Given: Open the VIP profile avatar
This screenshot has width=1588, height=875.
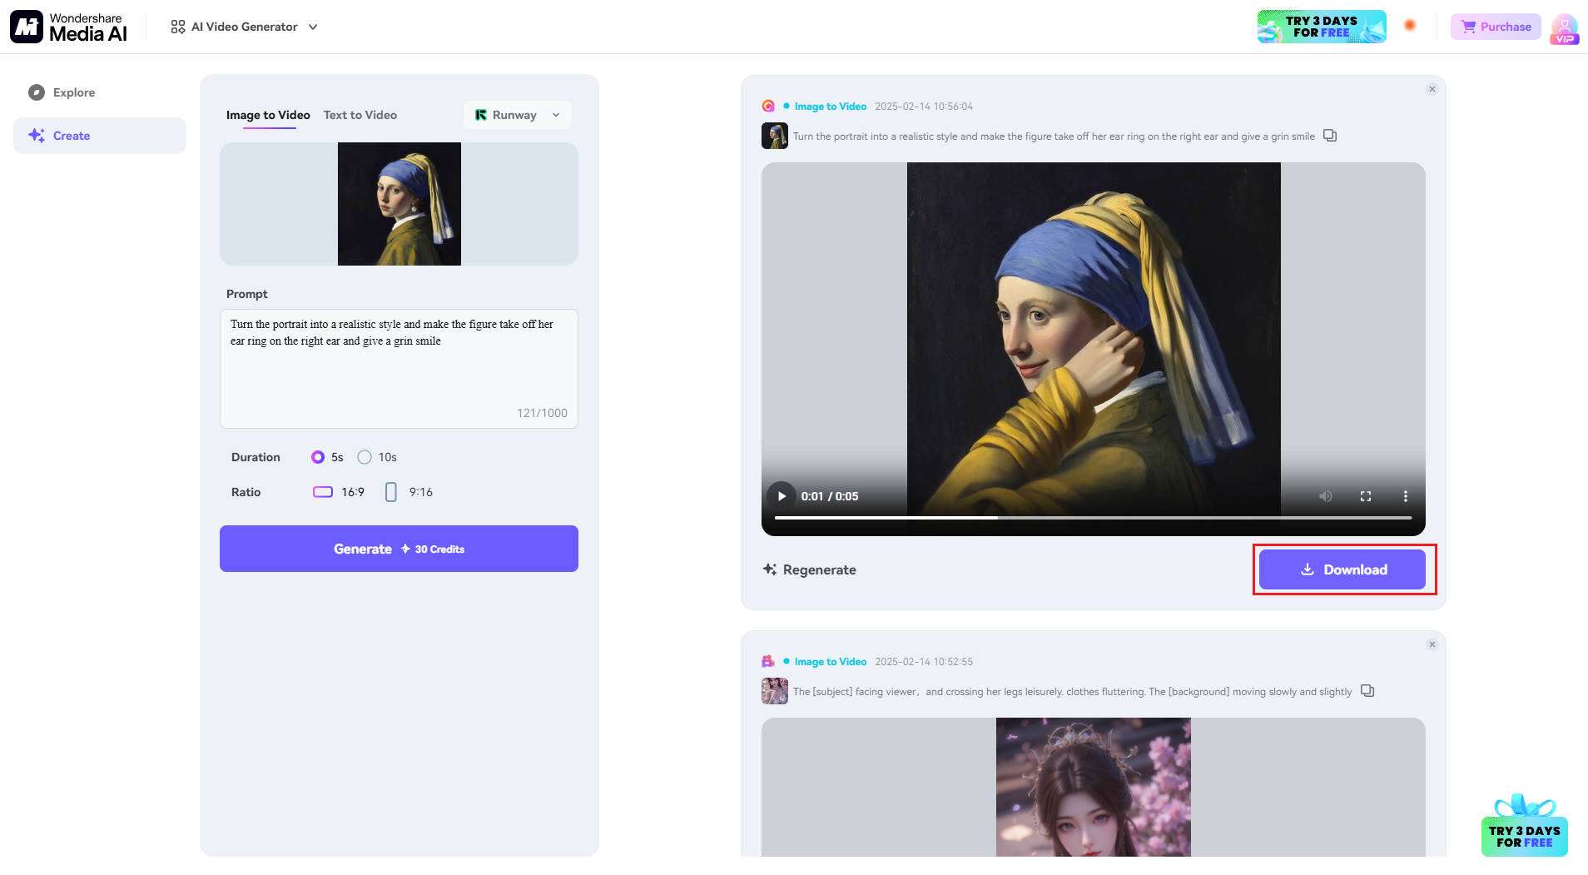Looking at the screenshot, I should pyautogui.click(x=1565, y=27).
